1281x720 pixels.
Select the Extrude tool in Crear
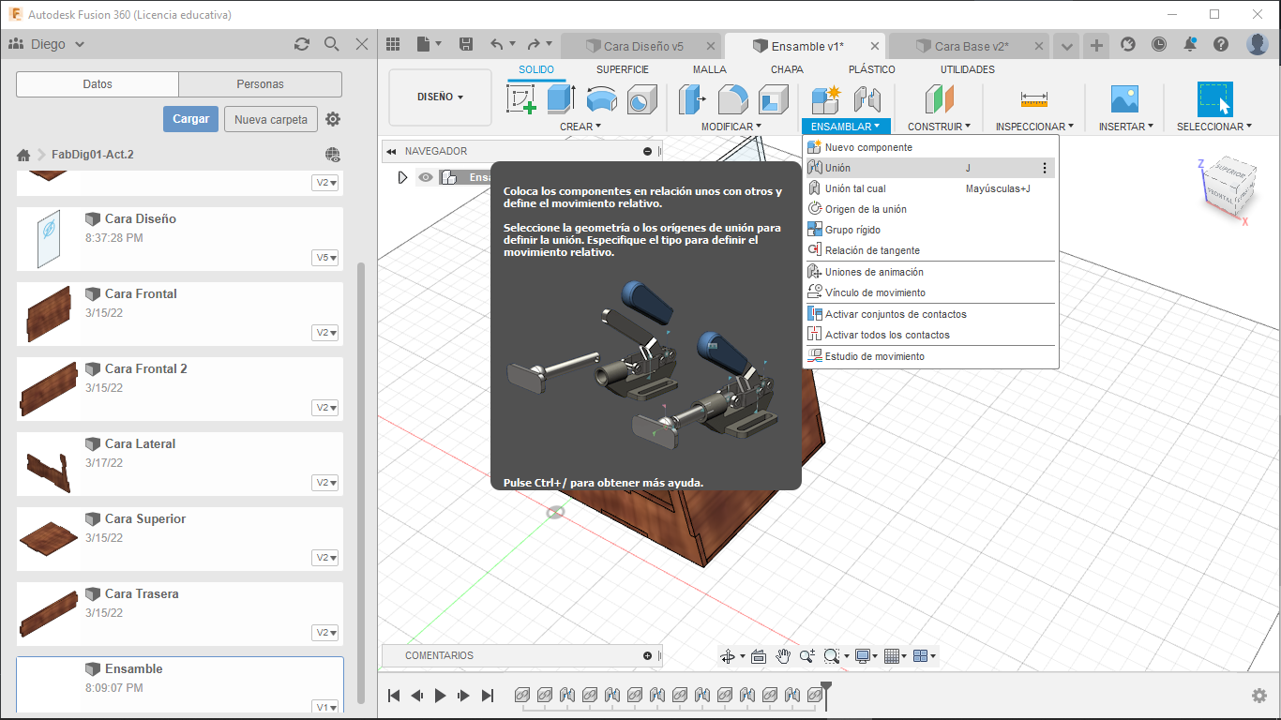[x=561, y=98]
